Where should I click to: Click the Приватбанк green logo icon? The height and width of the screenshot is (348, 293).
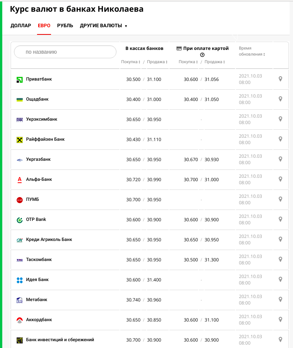[20, 80]
